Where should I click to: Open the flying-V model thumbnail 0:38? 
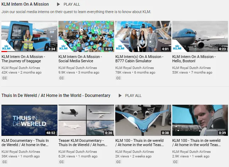pos(143,120)
